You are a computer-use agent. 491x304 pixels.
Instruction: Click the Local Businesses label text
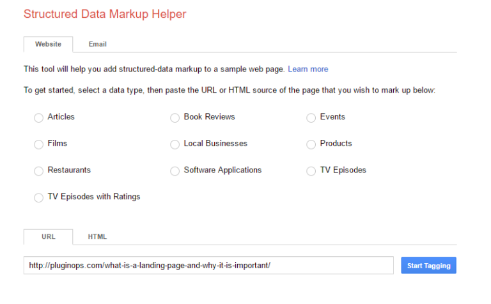215,144
